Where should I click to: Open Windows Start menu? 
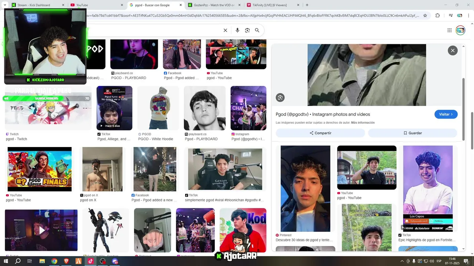click(x=6, y=261)
